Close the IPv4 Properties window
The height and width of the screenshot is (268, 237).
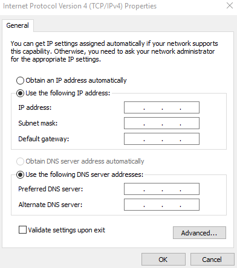click(230, 5)
